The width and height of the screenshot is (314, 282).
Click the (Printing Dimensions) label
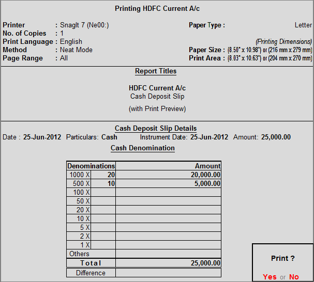pyautogui.click(x=284, y=42)
